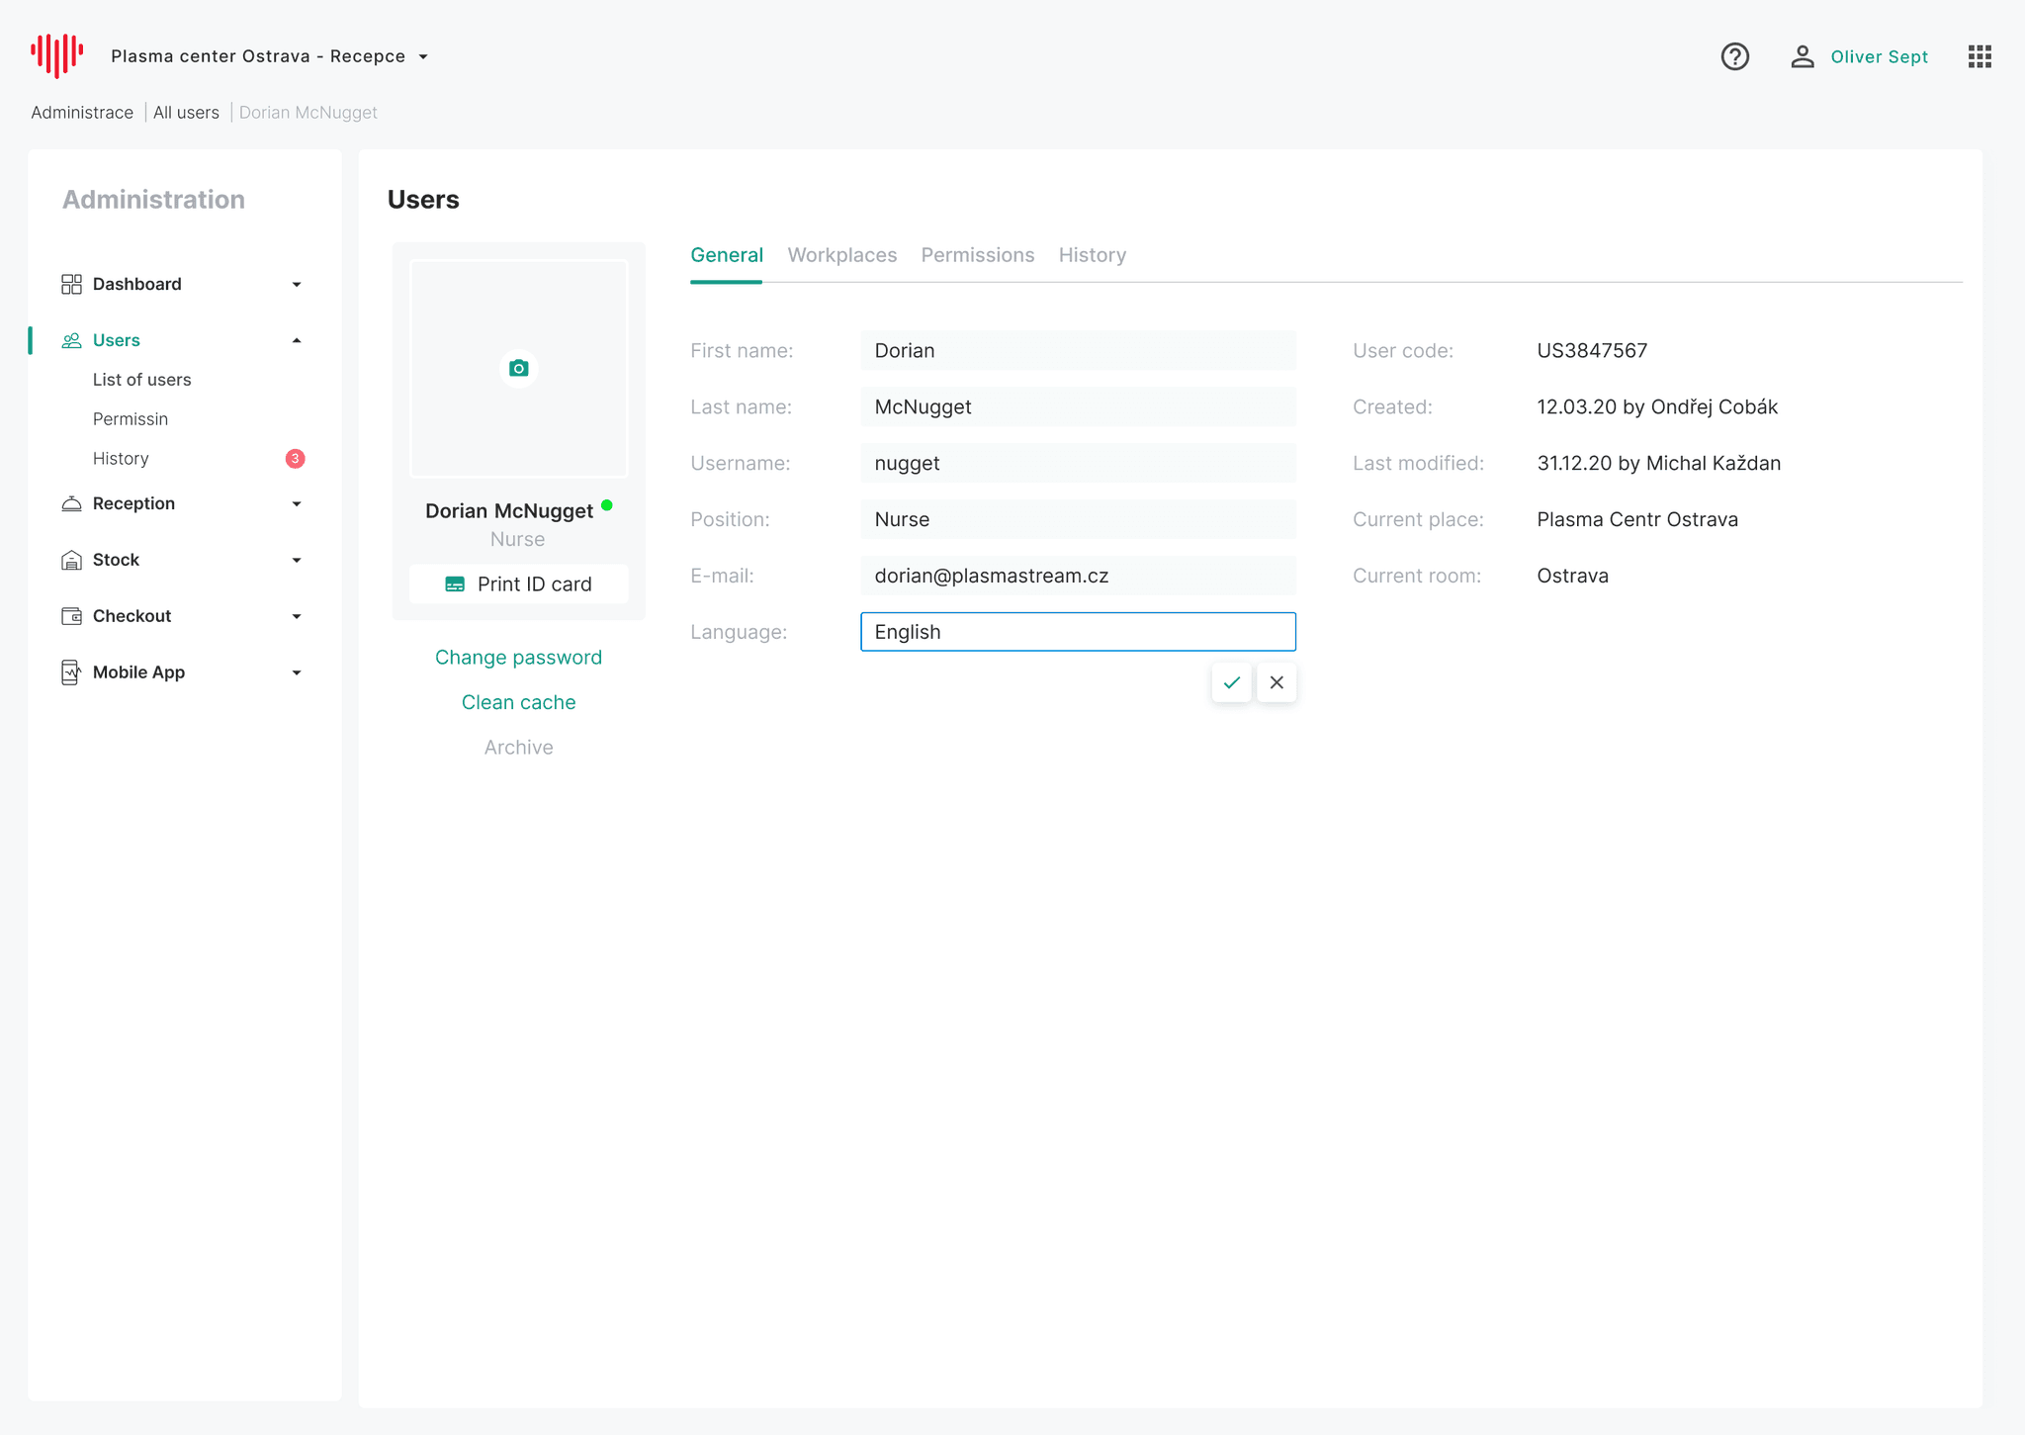2025x1435 pixels.
Task: Click the Print ID card button
Action: [518, 583]
